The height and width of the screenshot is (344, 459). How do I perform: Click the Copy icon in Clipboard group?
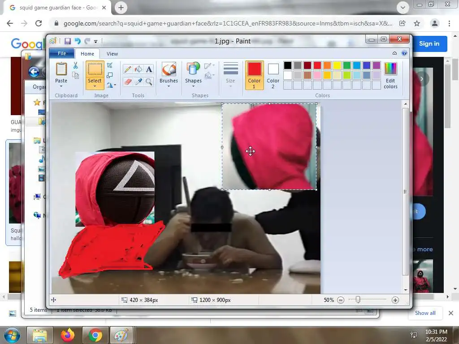click(x=75, y=75)
